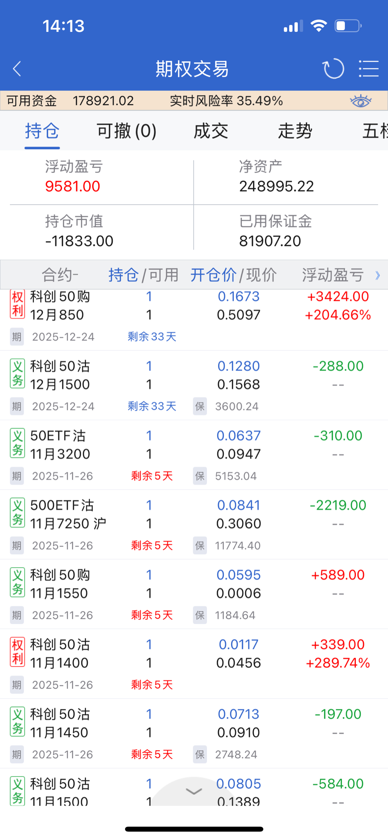Expand columns with the right chevron arrow
Image resolution: width=388 pixels, height=840 pixels.
tap(377, 275)
